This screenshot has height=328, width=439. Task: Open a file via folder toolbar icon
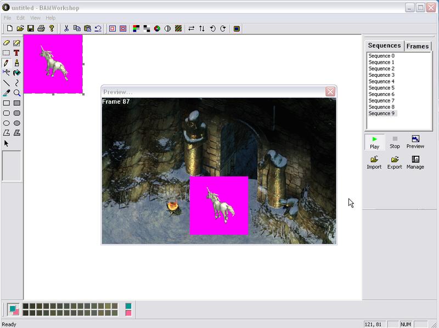tap(20, 29)
